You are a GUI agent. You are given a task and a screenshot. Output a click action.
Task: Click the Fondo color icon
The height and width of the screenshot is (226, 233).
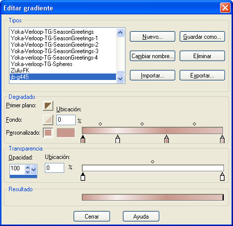48,120
